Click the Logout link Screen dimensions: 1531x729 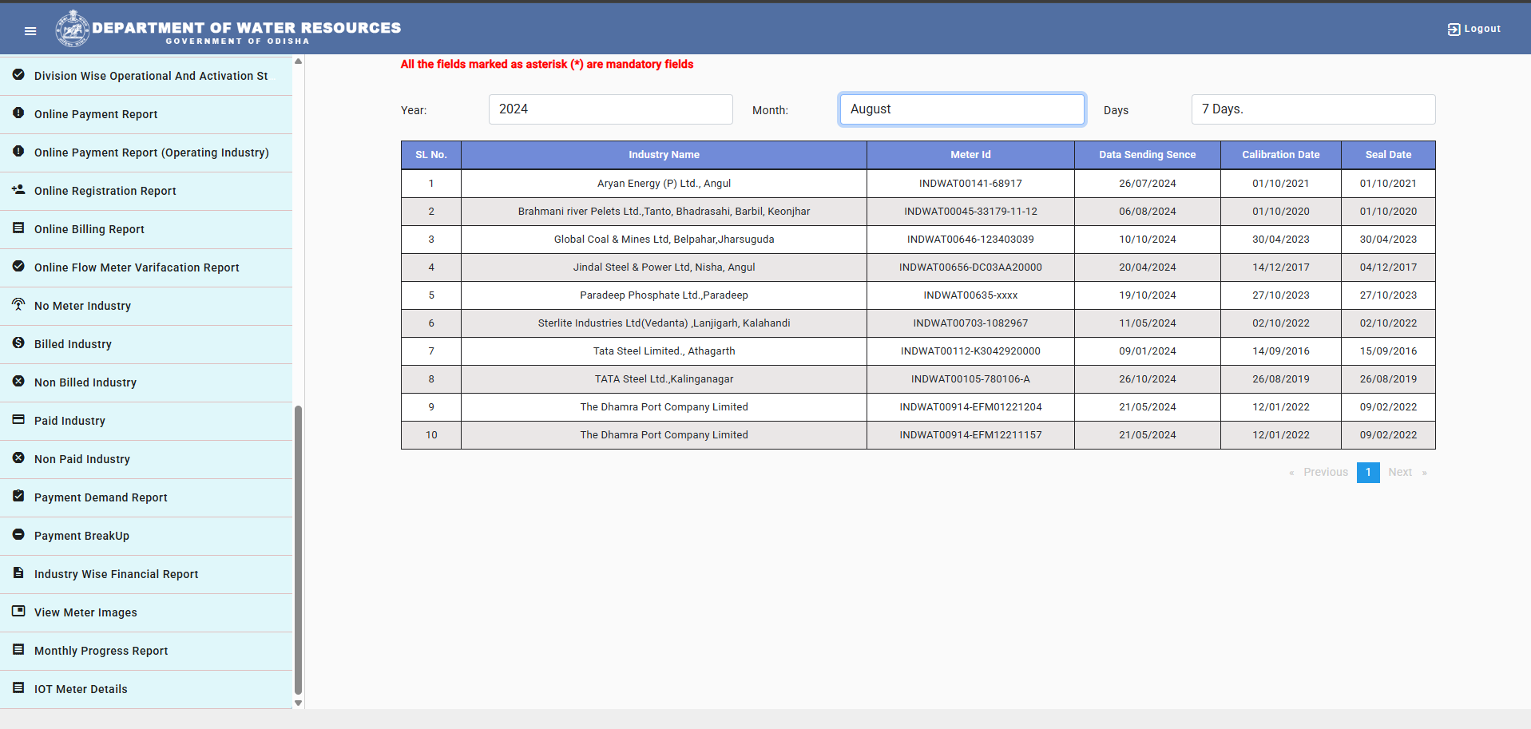click(1474, 29)
